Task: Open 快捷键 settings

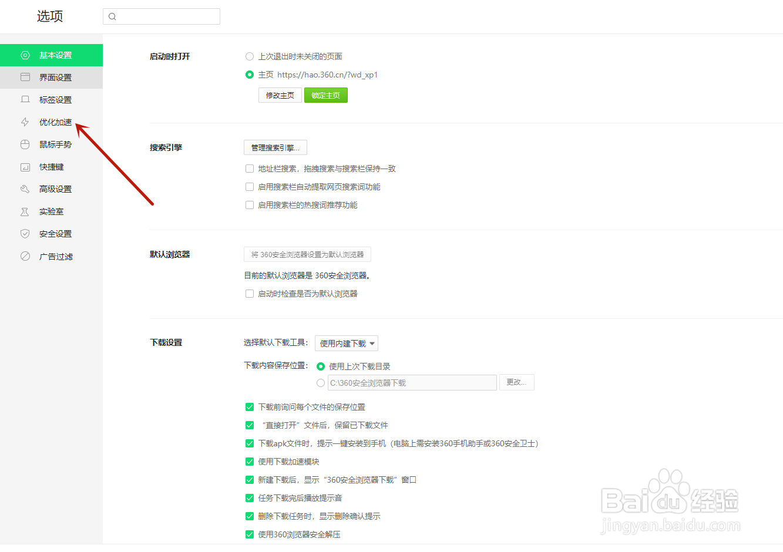Action: [51, 167]
